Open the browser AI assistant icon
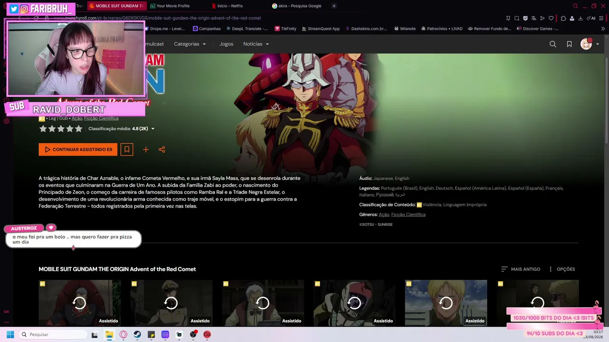609x342 pixels. 591,18
